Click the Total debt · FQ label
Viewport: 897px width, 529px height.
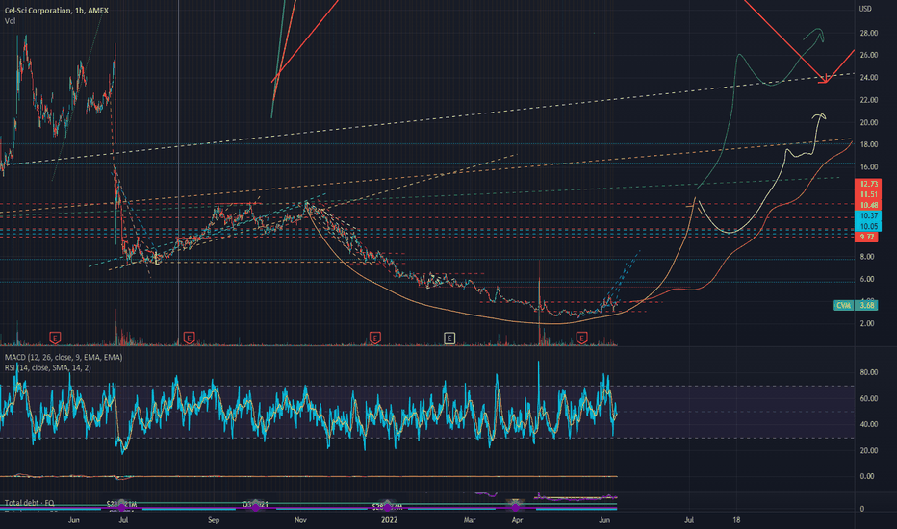(29, 503)
